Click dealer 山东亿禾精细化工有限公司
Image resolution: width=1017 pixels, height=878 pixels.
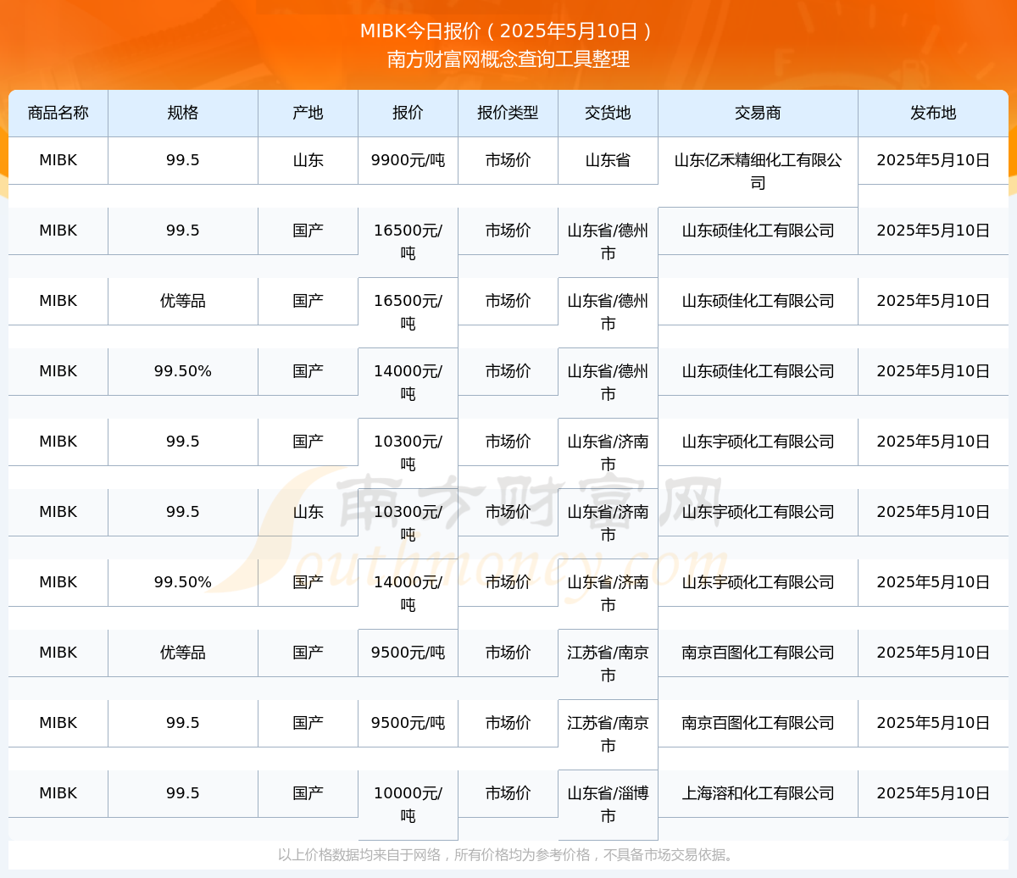759,171
